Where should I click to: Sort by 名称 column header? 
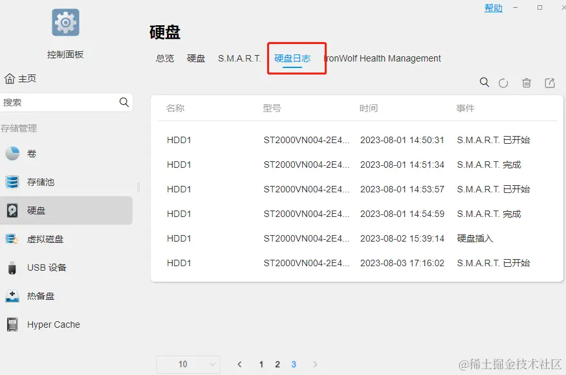(175, 108)
